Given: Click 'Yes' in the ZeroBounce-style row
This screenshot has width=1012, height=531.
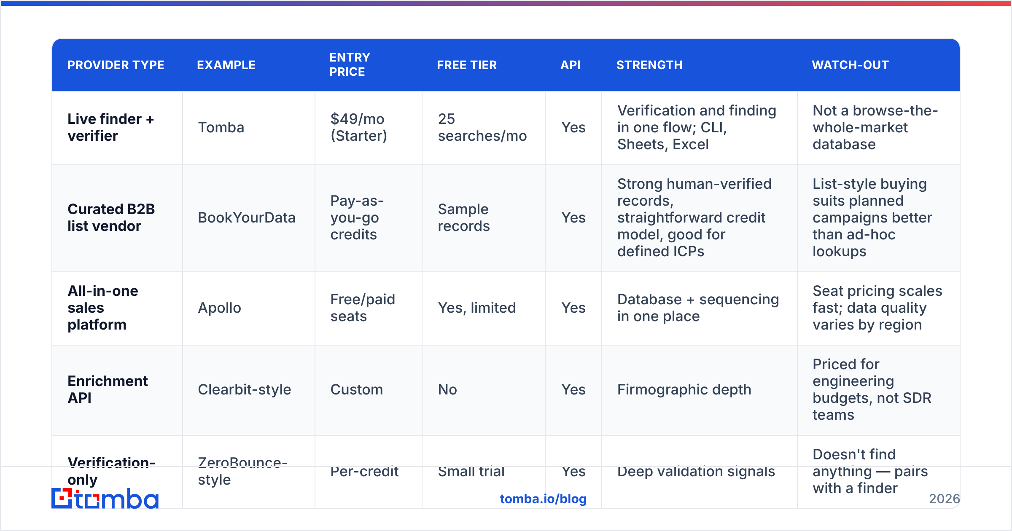Looking at the screenshot, I should point(573,472).
